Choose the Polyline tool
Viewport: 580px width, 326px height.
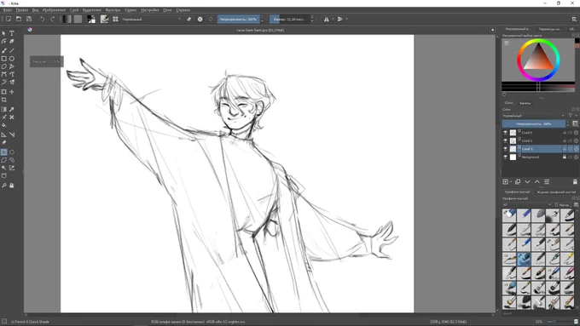[x=12, y=66]
